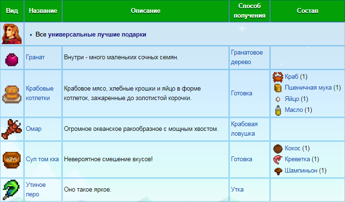
Task: Click the Crab ingredient icon
Action: tap(278, 77)
